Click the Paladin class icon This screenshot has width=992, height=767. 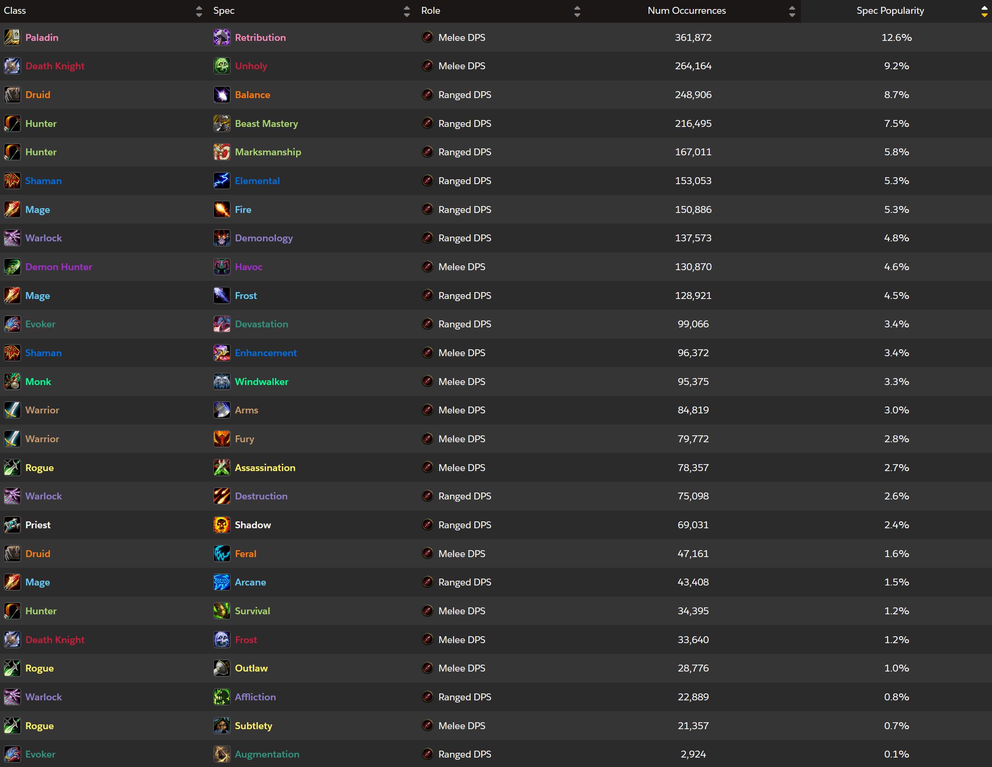pyautogui.click(x=12, y=37)
